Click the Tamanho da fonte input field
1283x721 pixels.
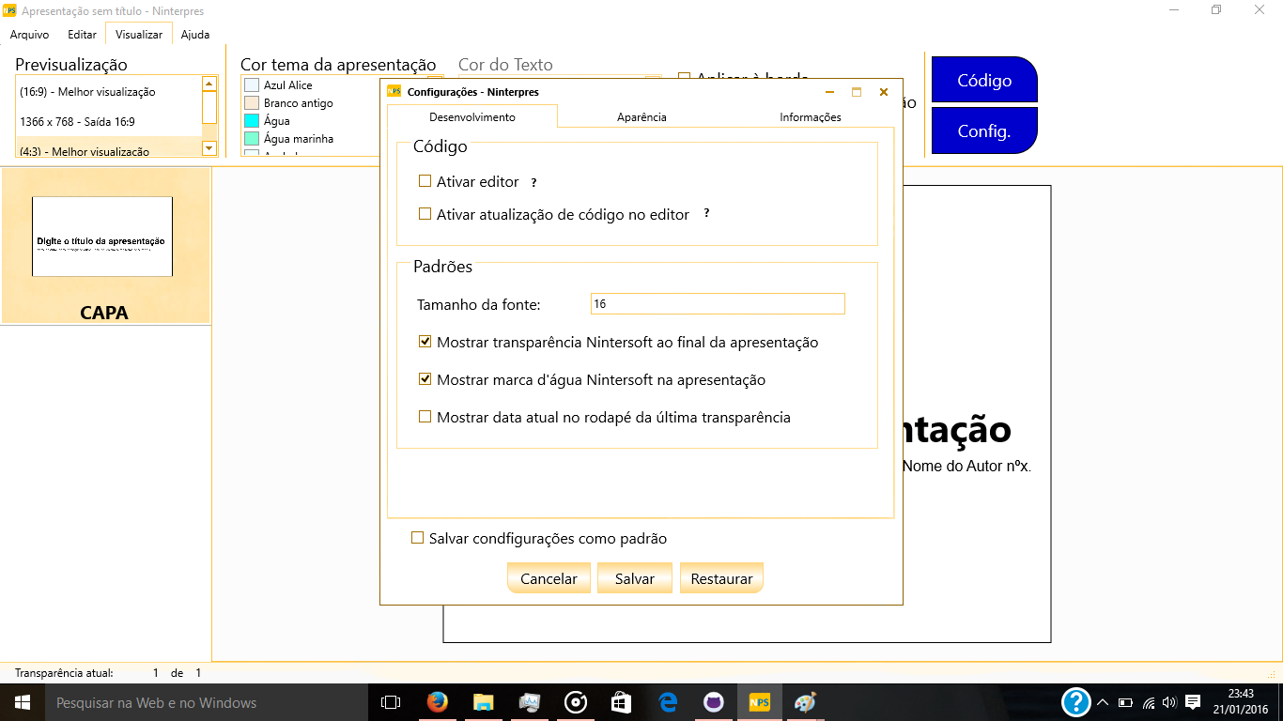coord(718,304)
